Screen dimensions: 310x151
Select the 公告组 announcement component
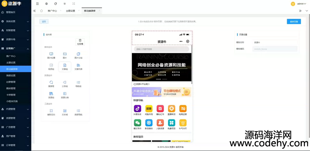pos(65,84)
